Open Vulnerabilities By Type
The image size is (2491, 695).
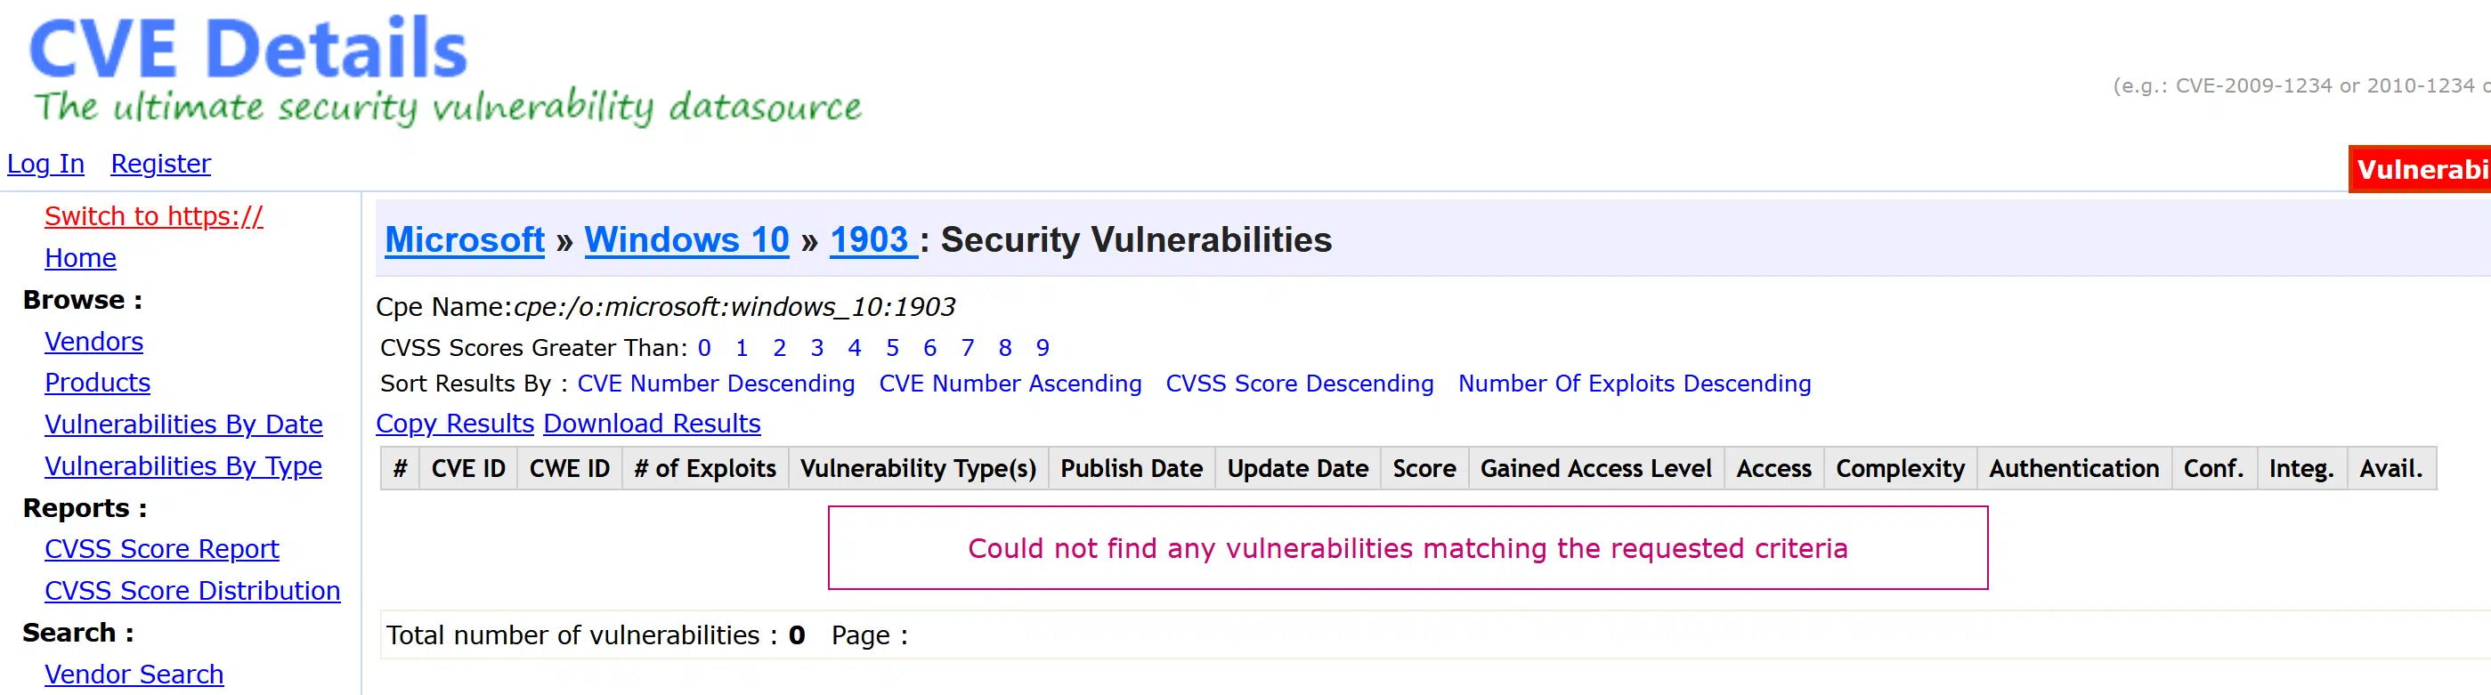183,466
